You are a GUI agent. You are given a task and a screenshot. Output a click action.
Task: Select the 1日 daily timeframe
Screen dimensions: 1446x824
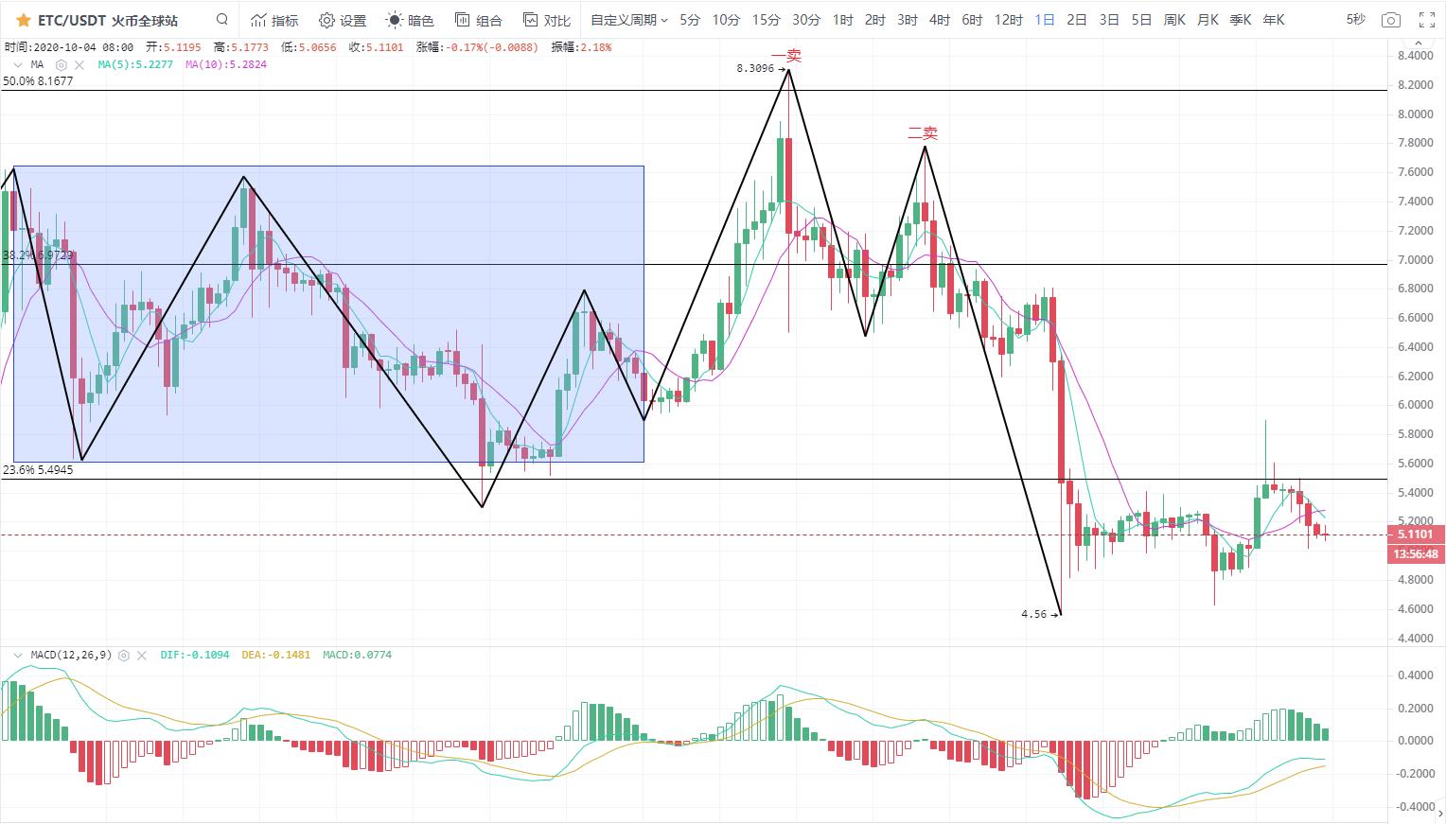(1045, 20)
